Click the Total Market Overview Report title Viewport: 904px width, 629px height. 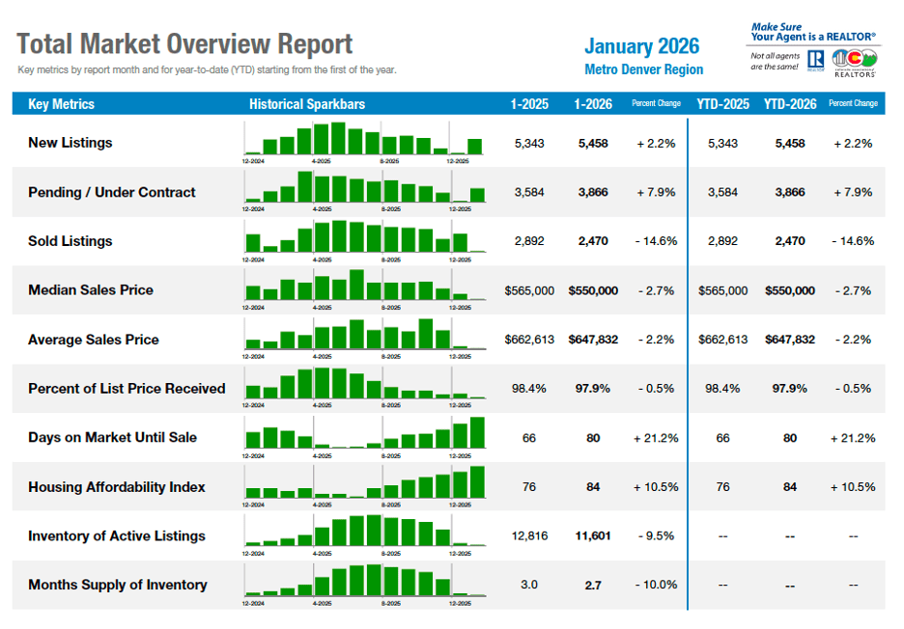(184, 44)
